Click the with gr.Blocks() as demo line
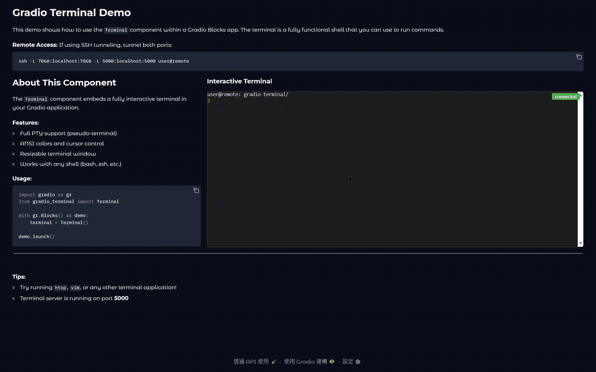 coord(53,215)
